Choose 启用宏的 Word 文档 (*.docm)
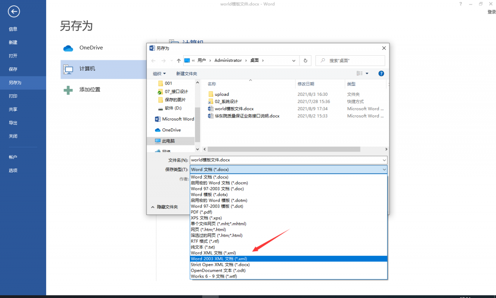The width and height of the screenshot is (496, 298). (289, 183)
